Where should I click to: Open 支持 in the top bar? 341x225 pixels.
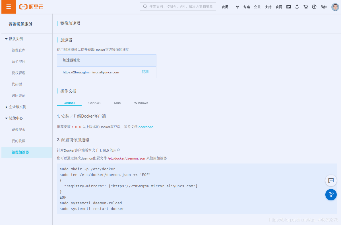point(268,7)
